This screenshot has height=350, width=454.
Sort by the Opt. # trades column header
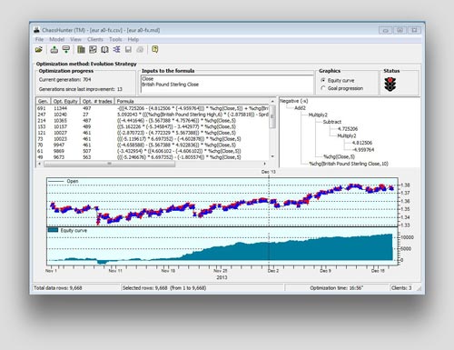97,101
